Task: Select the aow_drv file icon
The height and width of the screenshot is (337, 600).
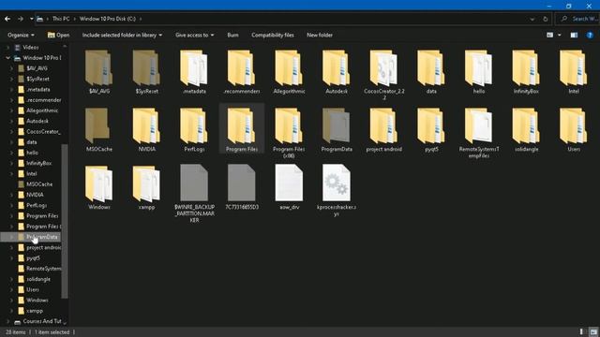Action: 289,183
